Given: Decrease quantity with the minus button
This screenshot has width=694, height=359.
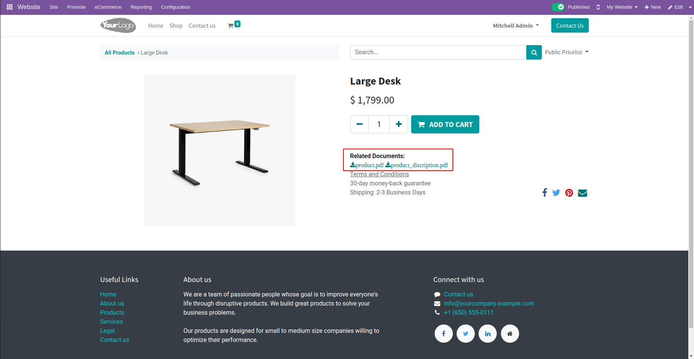Looking at the screenshot, I should [360, 124].
